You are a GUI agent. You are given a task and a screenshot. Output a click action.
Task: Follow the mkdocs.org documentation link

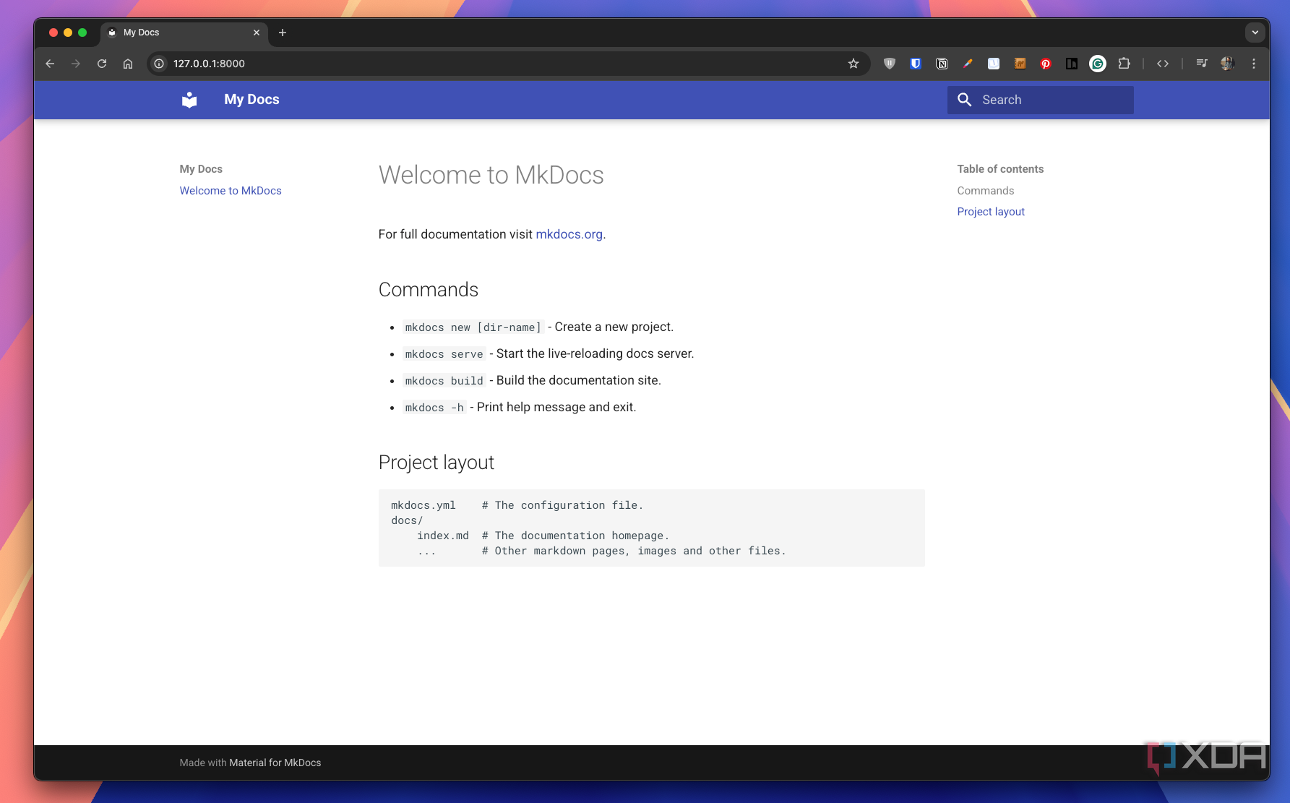[x=569, y=234]
